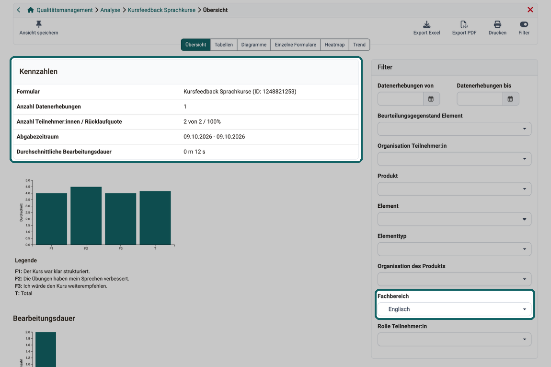
Task: Click the value '2 von 2 / 100%'
Action: click(x=202, y=122)
